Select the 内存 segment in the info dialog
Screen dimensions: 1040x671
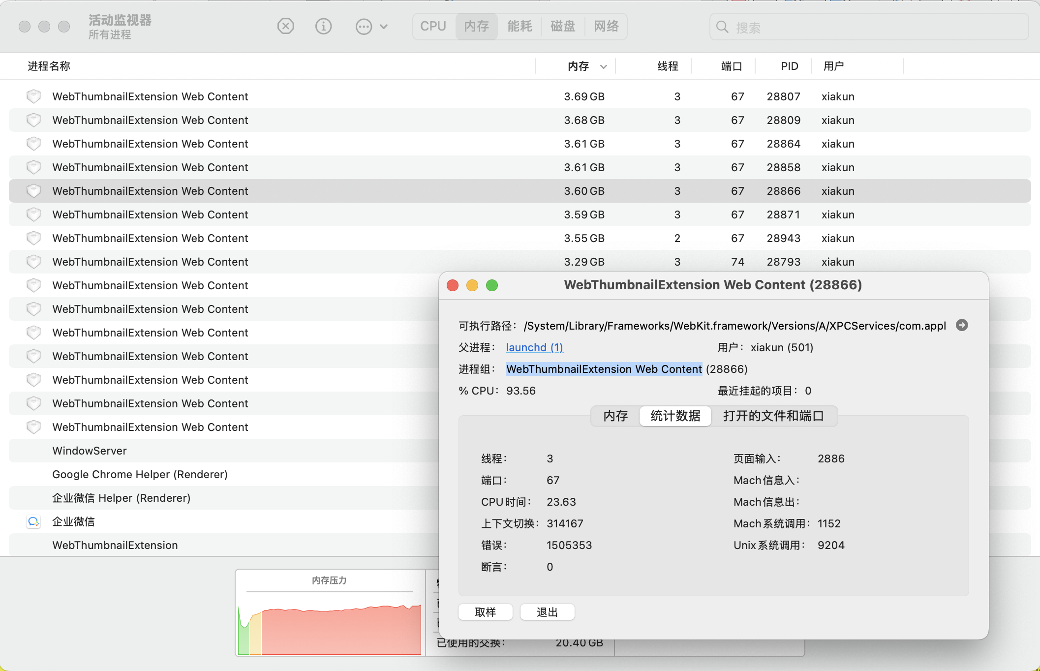coord(615,416)
